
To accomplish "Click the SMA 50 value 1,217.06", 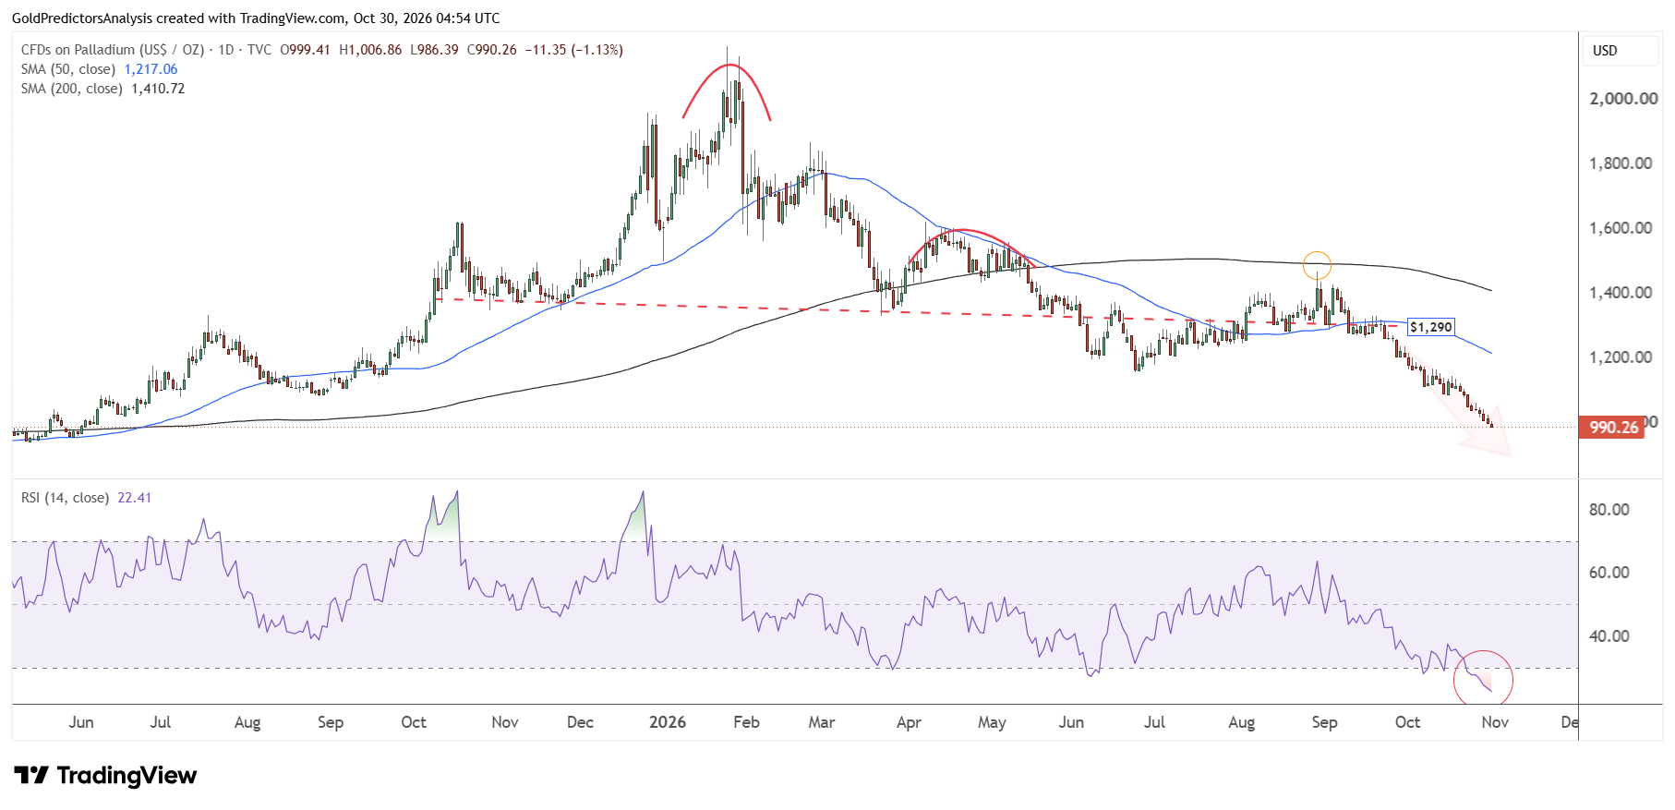I will (x=151, y=69).
